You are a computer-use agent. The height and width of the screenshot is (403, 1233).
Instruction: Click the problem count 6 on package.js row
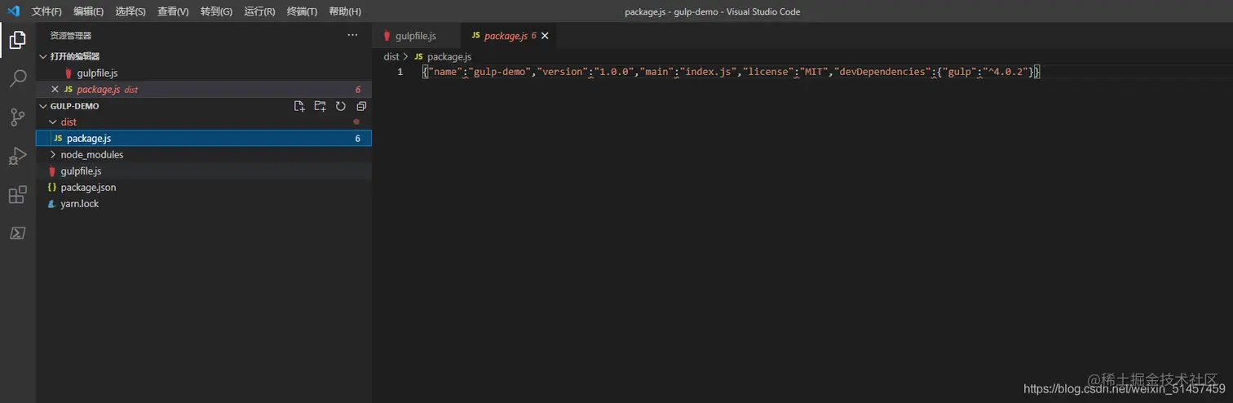(x=357, y=139)
